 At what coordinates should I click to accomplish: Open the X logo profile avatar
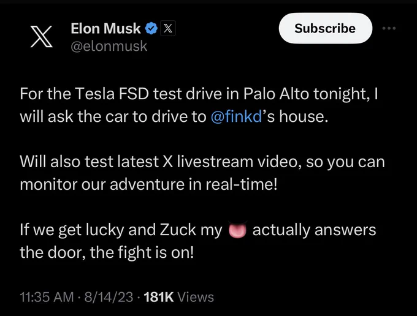click(x=41, y=37)
